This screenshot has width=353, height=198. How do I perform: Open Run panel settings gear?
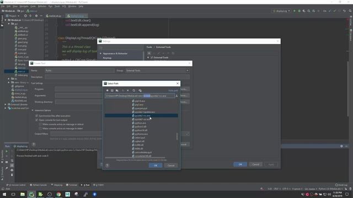[x=341, y=146]
